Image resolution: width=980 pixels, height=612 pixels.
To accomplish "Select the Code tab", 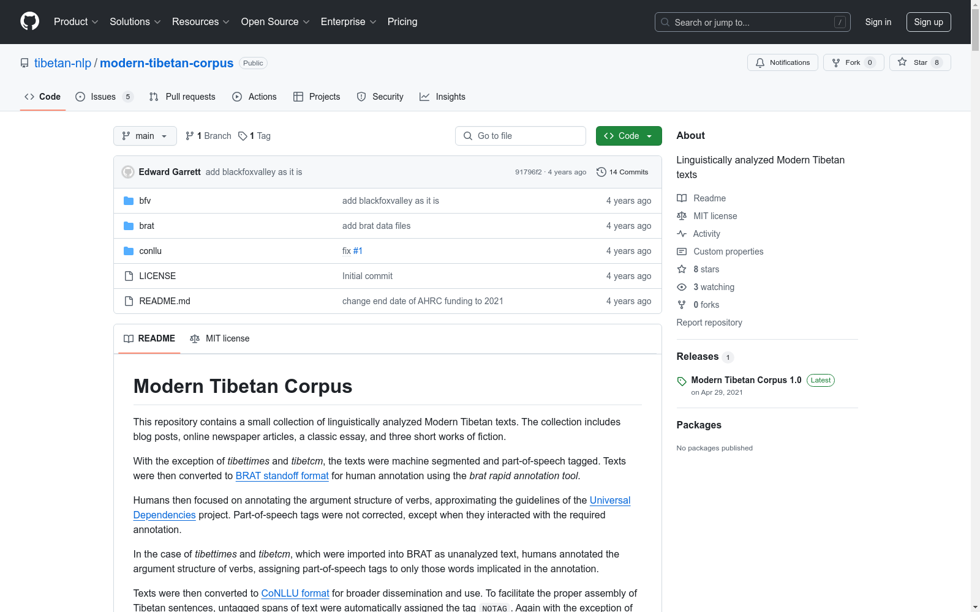I will pos(42,97).
